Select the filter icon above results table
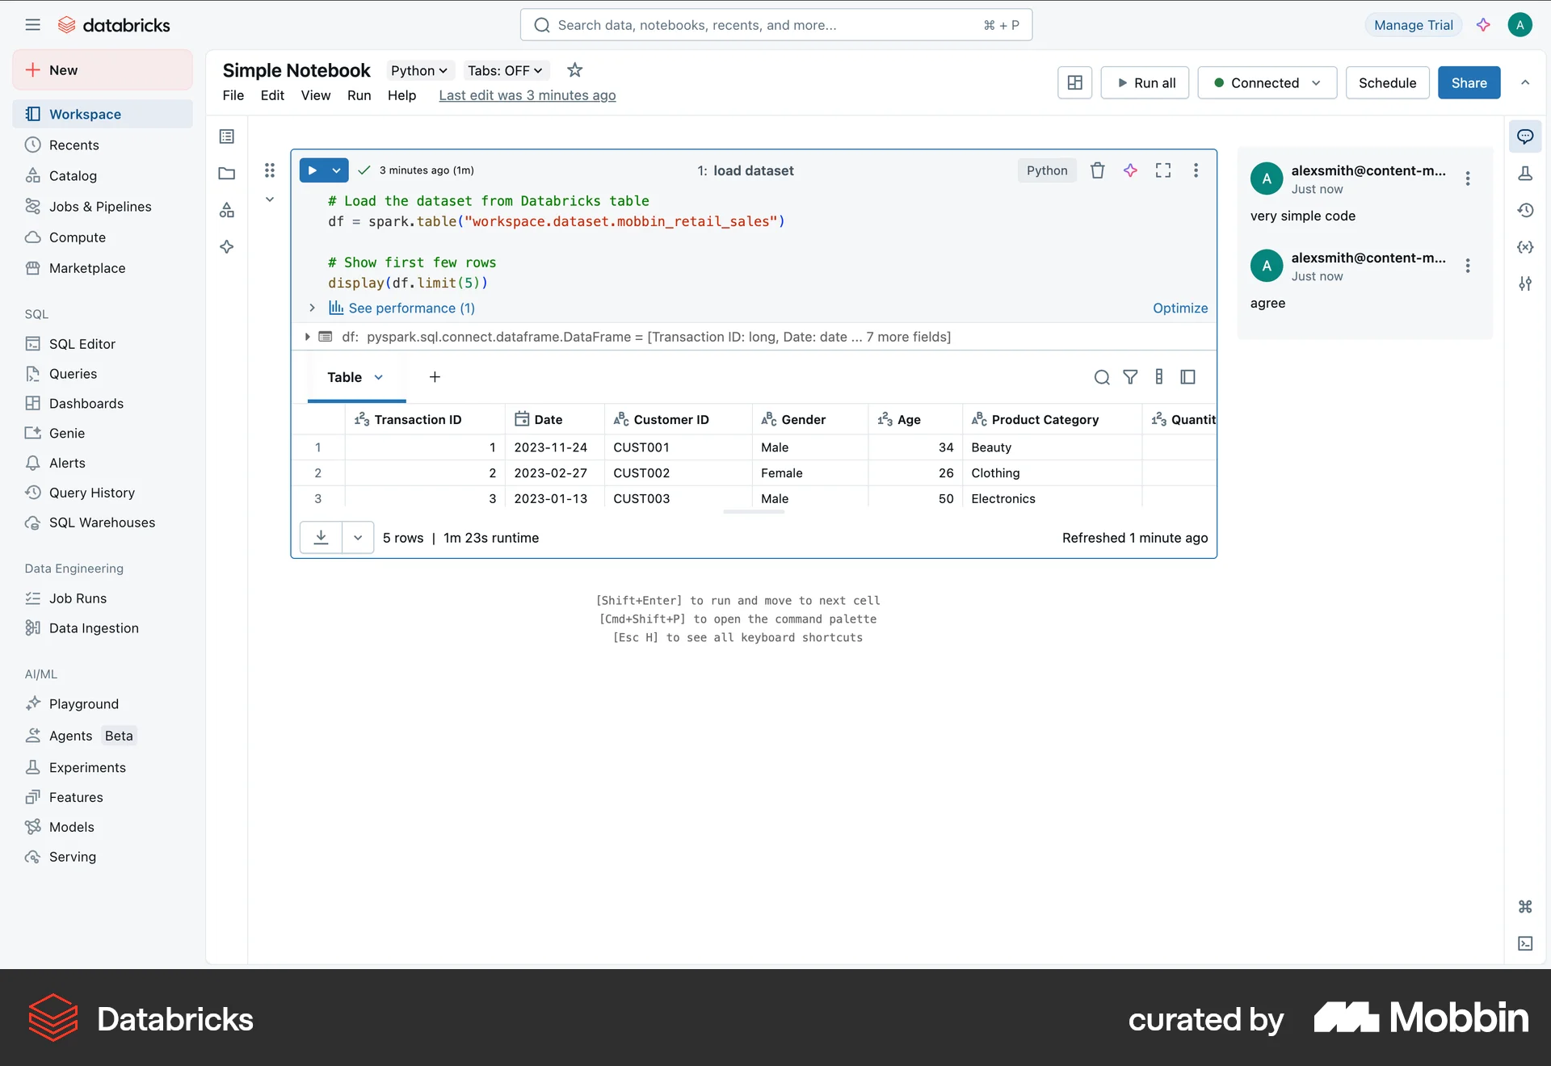The height and width of the screenshot is (1066, 1551). coord(1130,377)
